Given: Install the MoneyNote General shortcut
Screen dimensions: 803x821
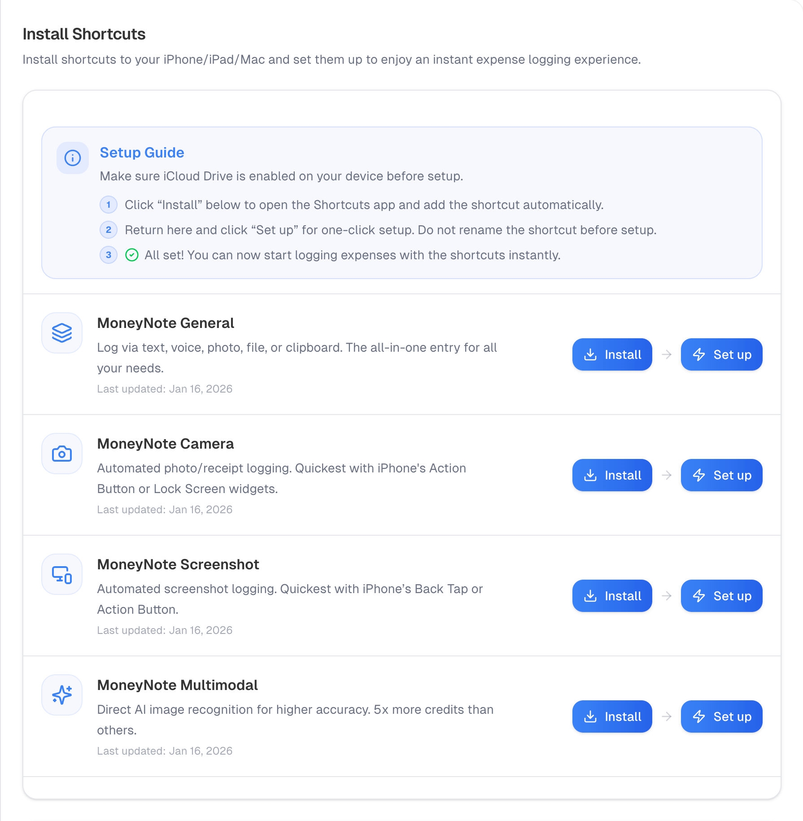Looking at the screenshot, I should click(x=612, y=354).
